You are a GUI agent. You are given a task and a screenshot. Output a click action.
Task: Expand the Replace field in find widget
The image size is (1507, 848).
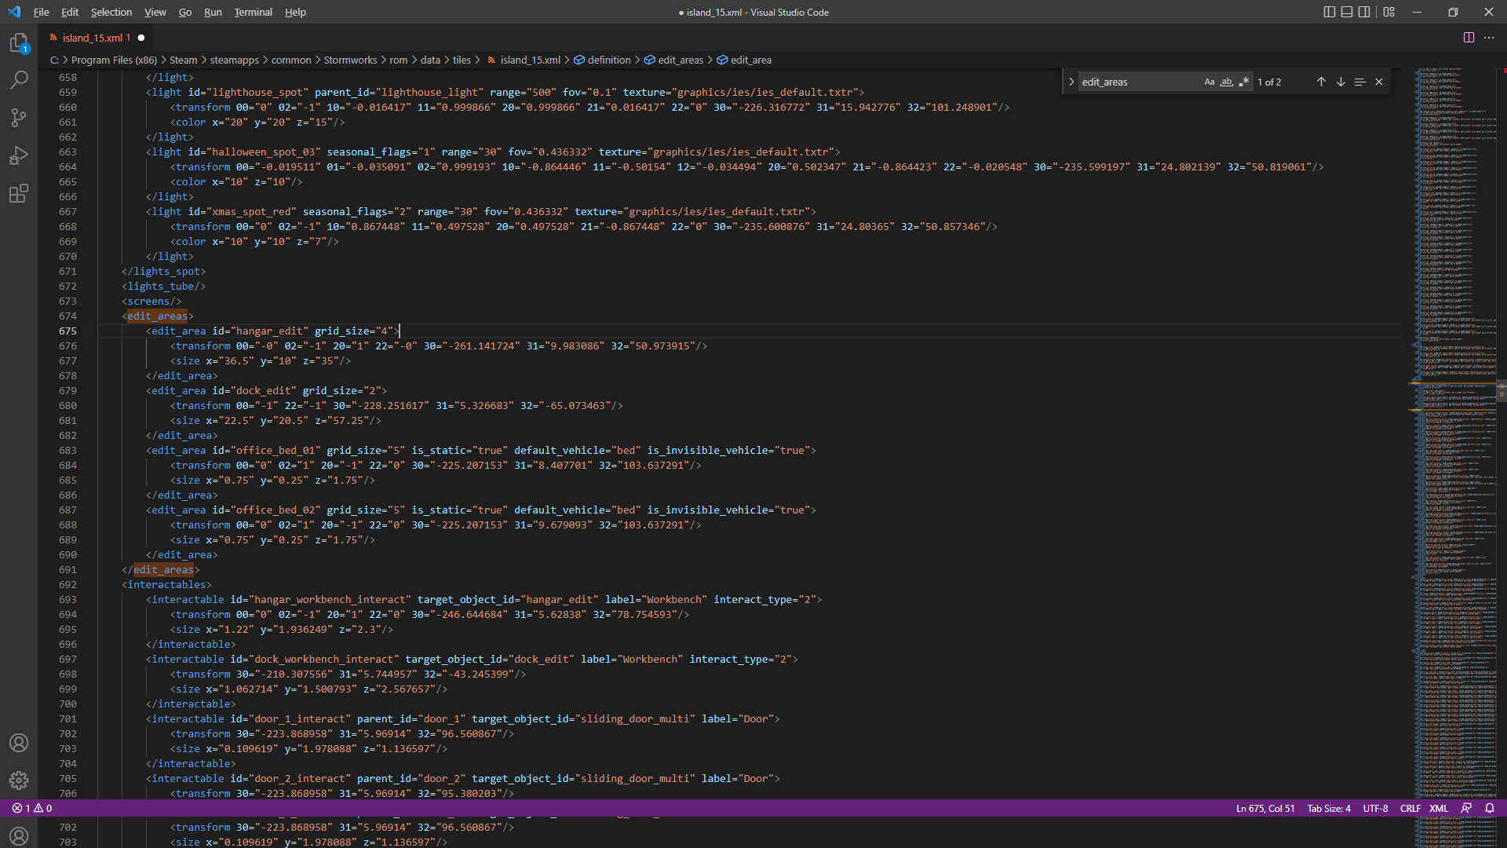click(1071, 82)
